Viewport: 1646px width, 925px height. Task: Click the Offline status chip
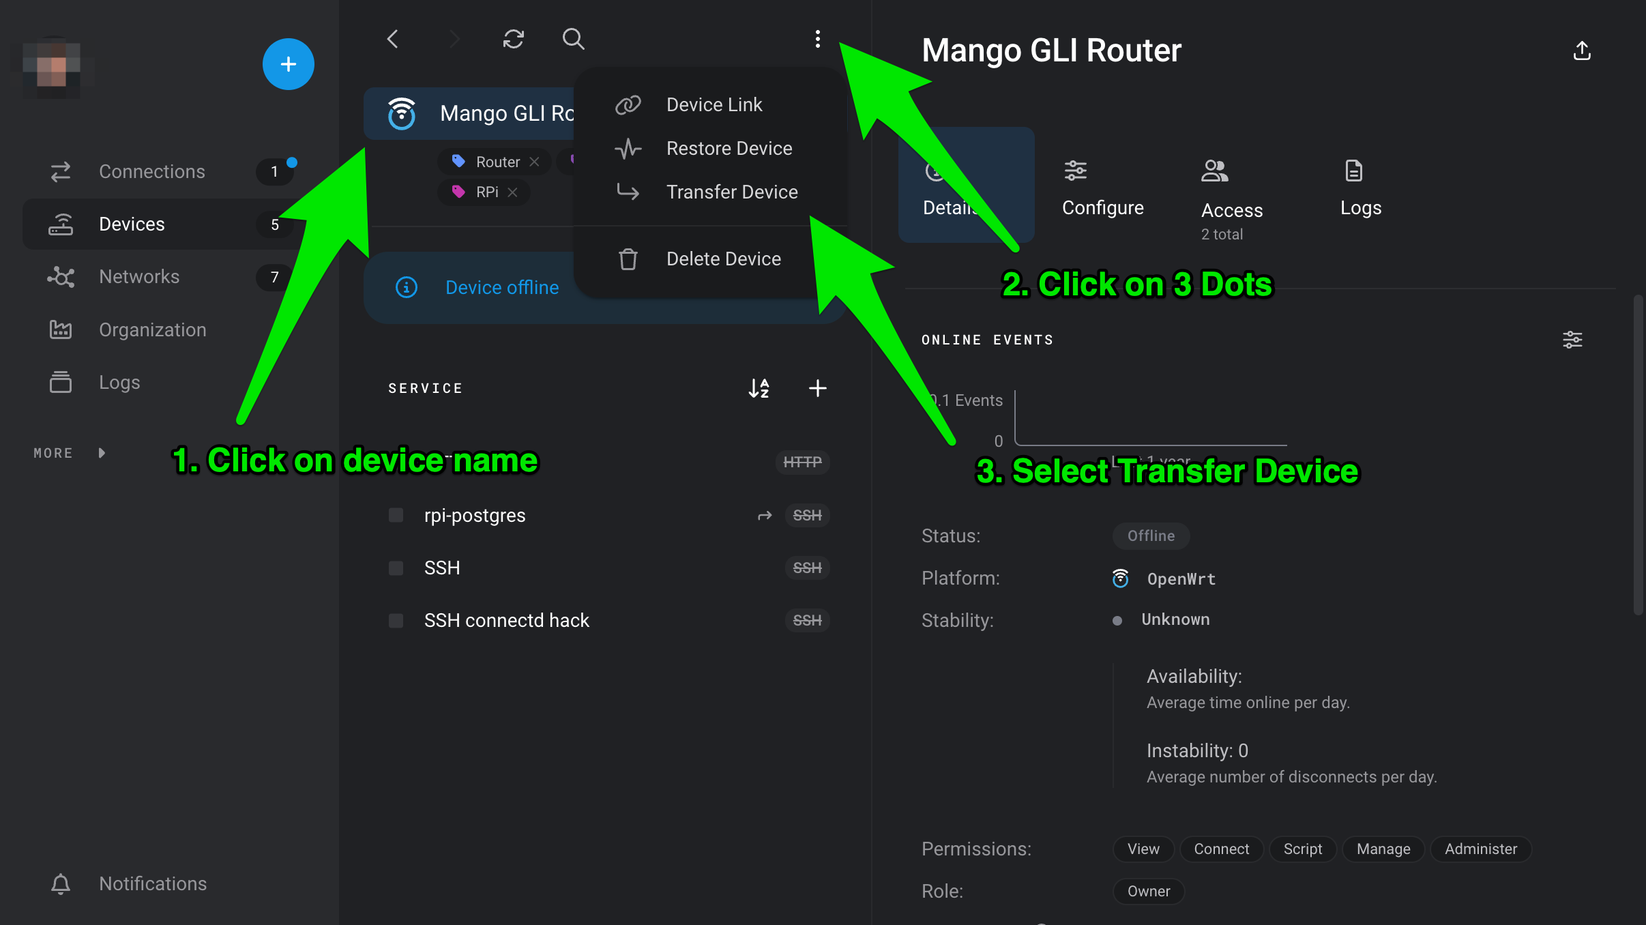point(1151,535)
